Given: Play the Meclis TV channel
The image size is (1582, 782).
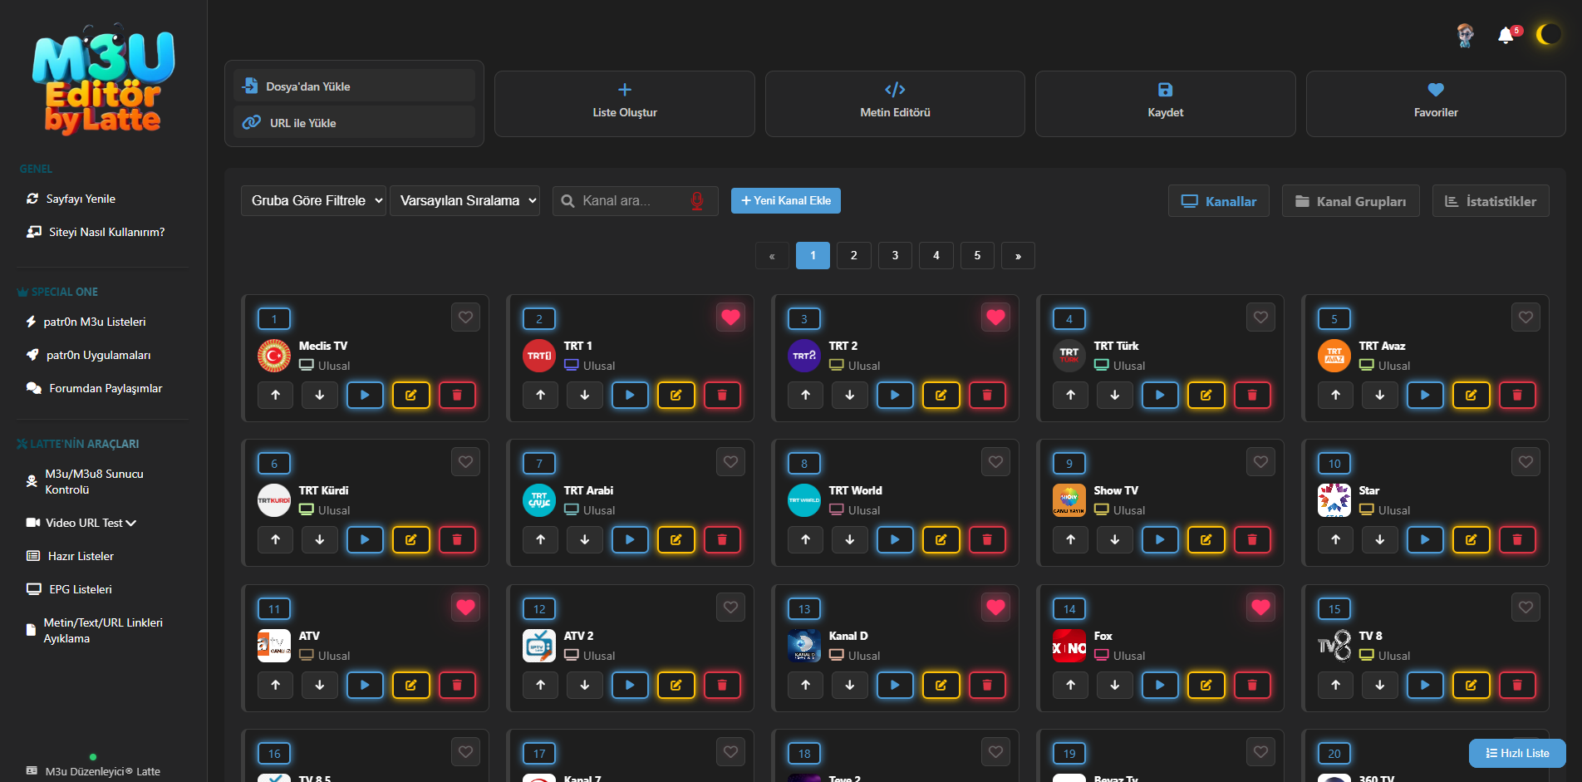Looking at the screenshot, I should (365, 395).
